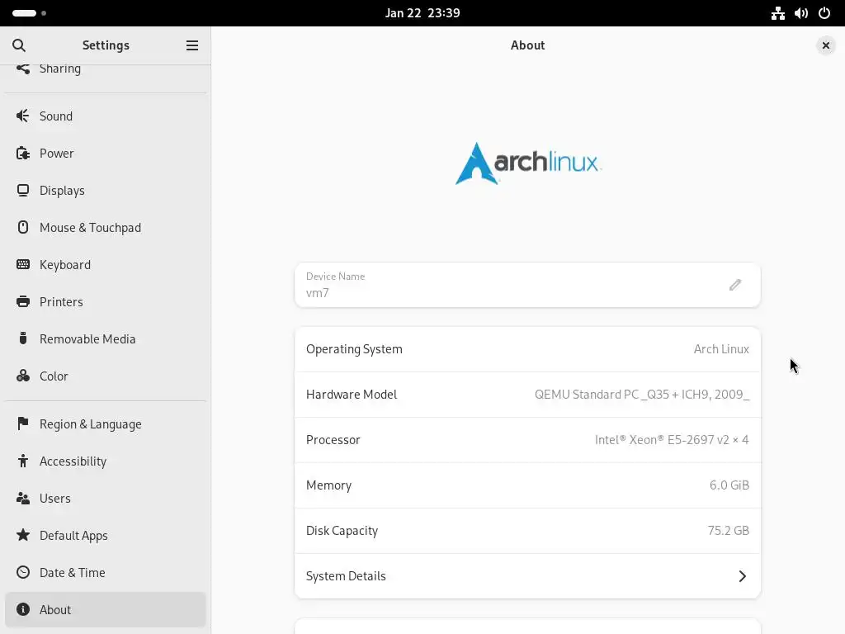The width and height of the screenshot is (845, 634).
Task: Click the Arch Linux value text
Action: pos(721,349)
